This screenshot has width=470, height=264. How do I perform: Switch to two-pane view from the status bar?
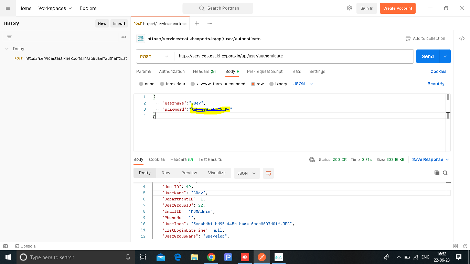[x=456, y=246]
